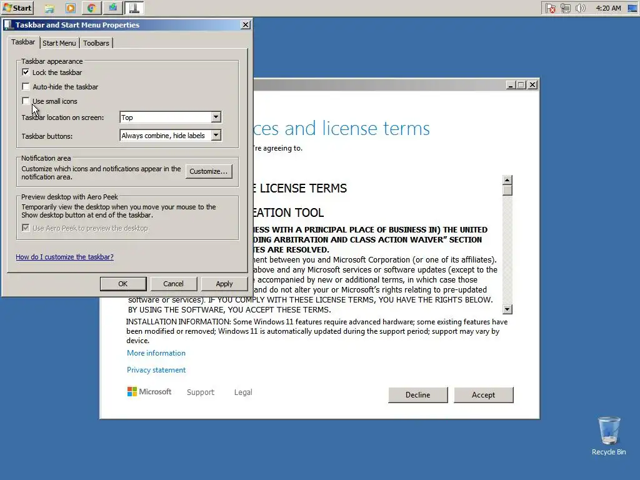The height and width of the screenshot is (480, 640).
Task: Open the Support link
Action: point(201,392)
